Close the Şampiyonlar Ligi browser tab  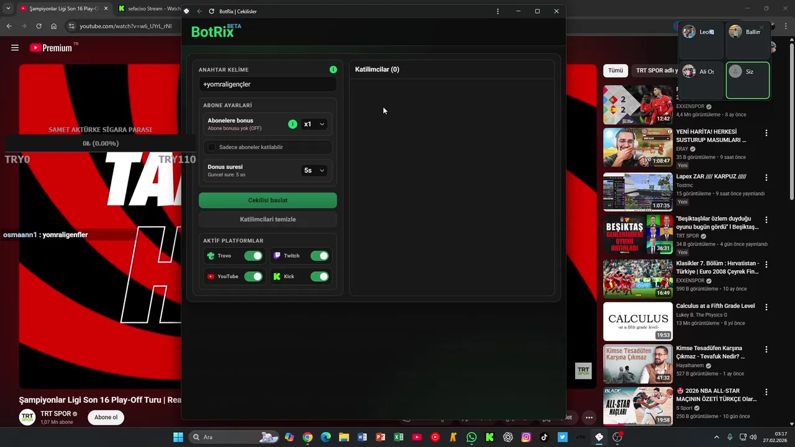tap(106, 9)
